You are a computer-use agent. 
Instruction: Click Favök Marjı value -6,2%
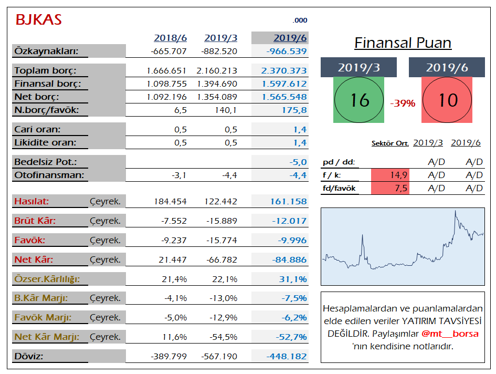click(294, 318)
